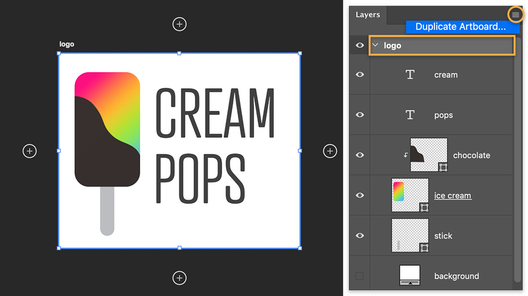Click the underlined ice cream layer name
Image resolution: width=528 pixels, height=296 pixels.
(x=452, y=195)
